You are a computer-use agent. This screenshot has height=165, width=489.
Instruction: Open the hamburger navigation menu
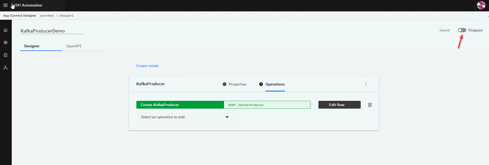tap(5, 5)
